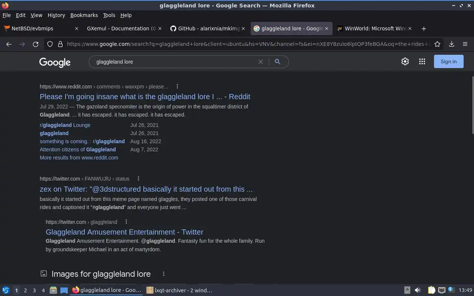Click the Google search magnifier button
This screenshot has width=474, height=296.
click(277, 62)
